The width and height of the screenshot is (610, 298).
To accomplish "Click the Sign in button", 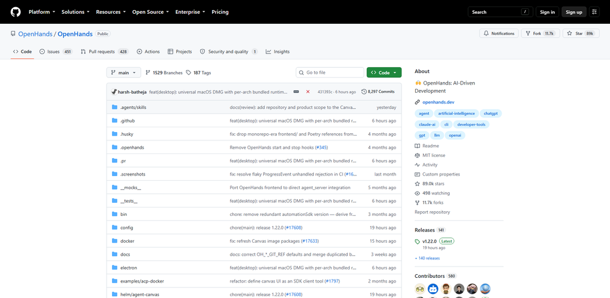I will pos(547,12).
